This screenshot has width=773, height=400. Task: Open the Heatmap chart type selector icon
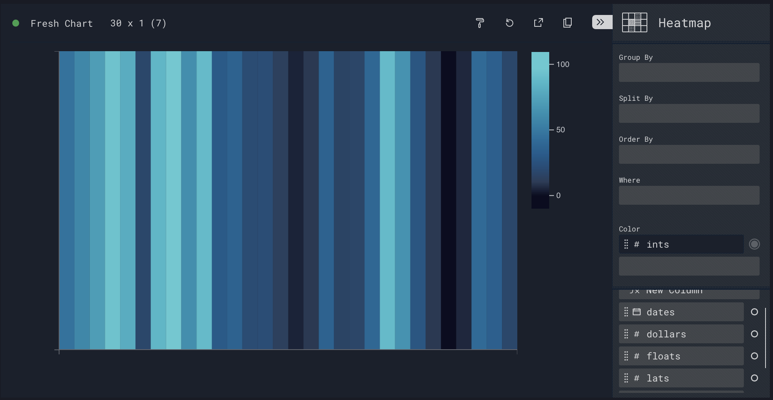634,22
